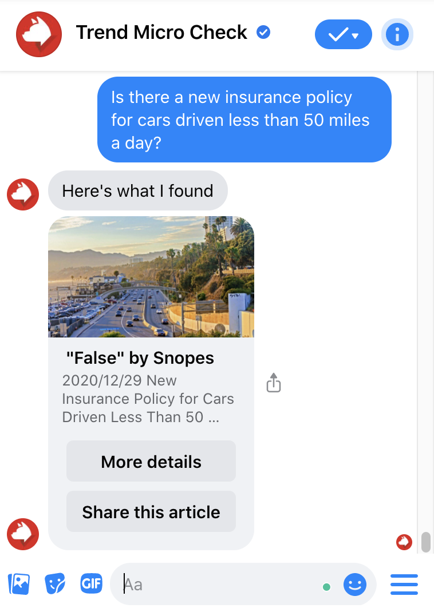Click the "Here's what I found" message bubble
The height and width of the screenshot is (612, 434).
click(138, 191)
